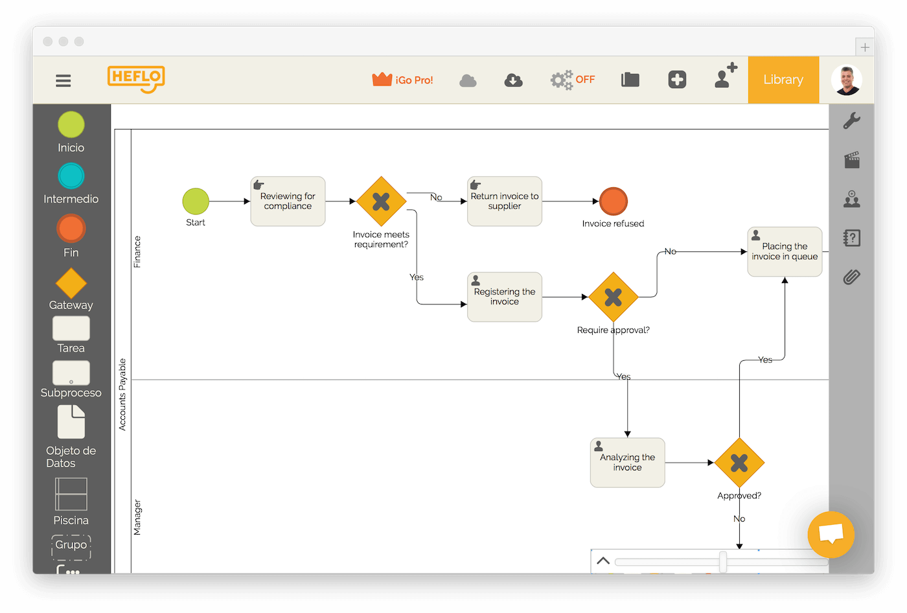Viewport: 907px width, 613px height.
Task: Select the Reviewing for compliance task
Action: 288,202
